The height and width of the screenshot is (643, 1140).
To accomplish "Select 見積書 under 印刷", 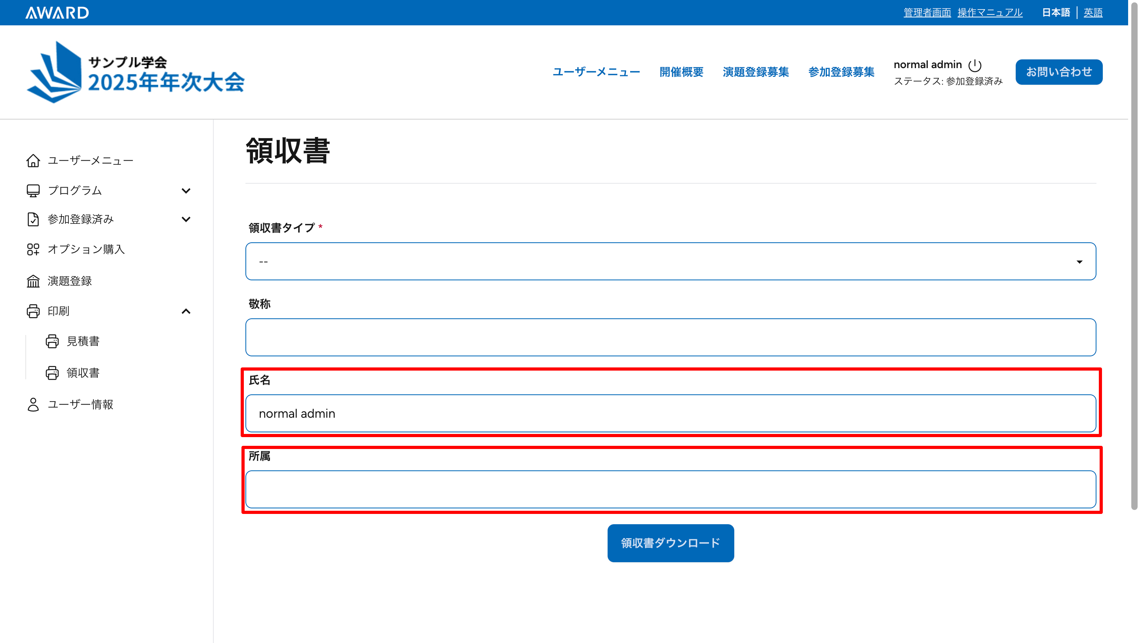I will pos(83,341).
